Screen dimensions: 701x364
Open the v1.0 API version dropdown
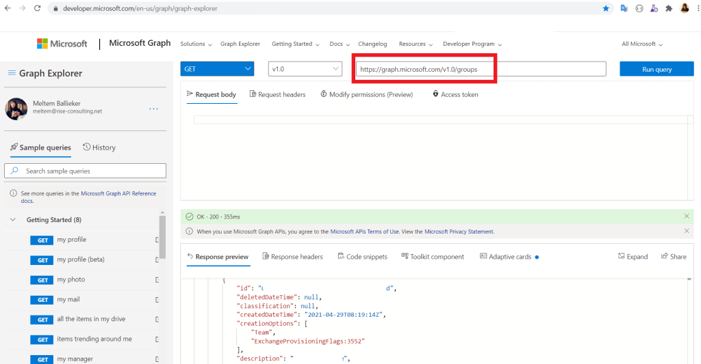(x=305, y=69)
